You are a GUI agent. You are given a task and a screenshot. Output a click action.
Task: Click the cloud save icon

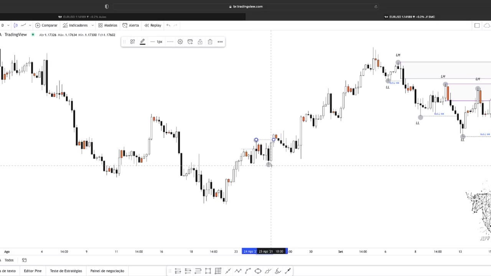pos(487,25)
